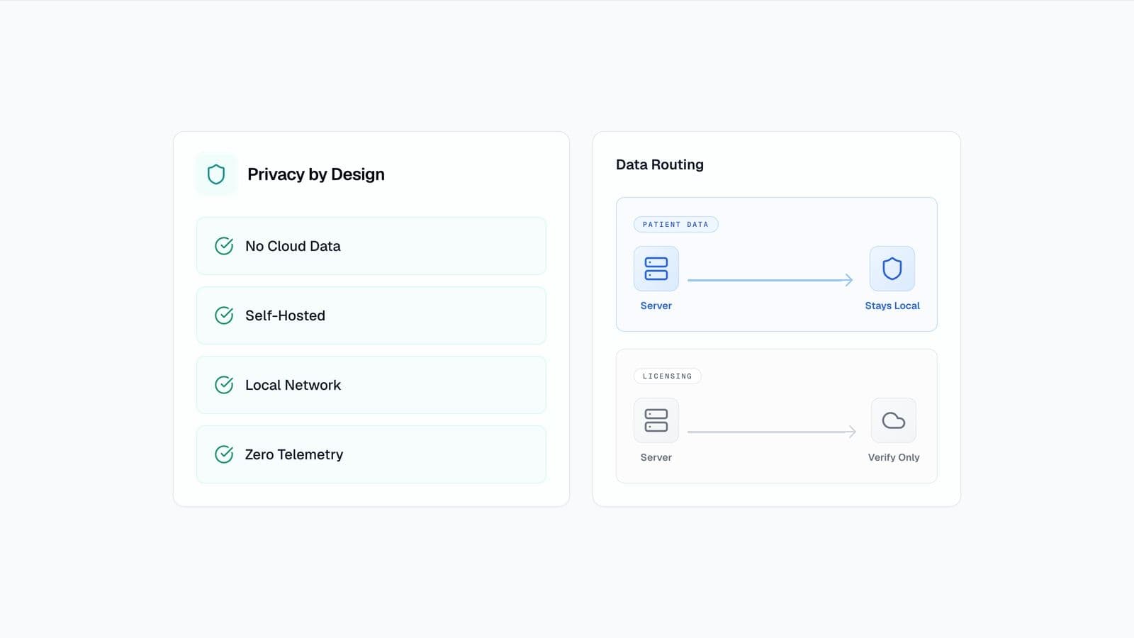Image resolution: width=1134 pixels, height=638 pixels.
Task: Click the gray Server label in Licensing
Action: (656, 457)
